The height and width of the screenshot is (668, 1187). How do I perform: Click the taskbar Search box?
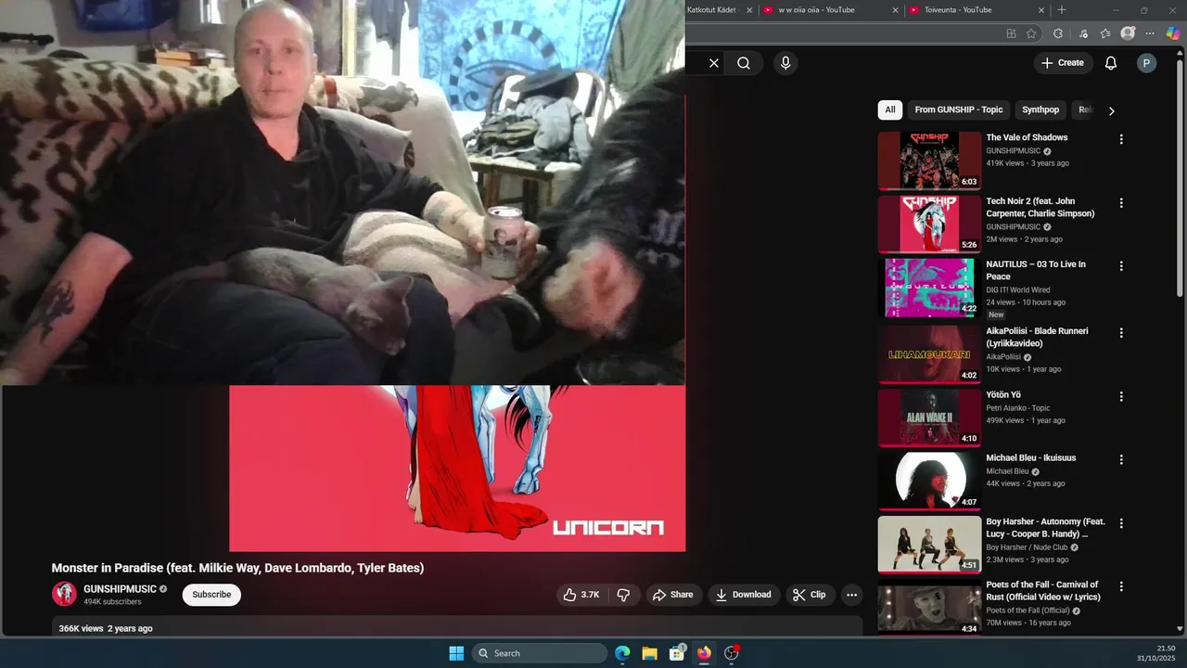click(540, 653)
